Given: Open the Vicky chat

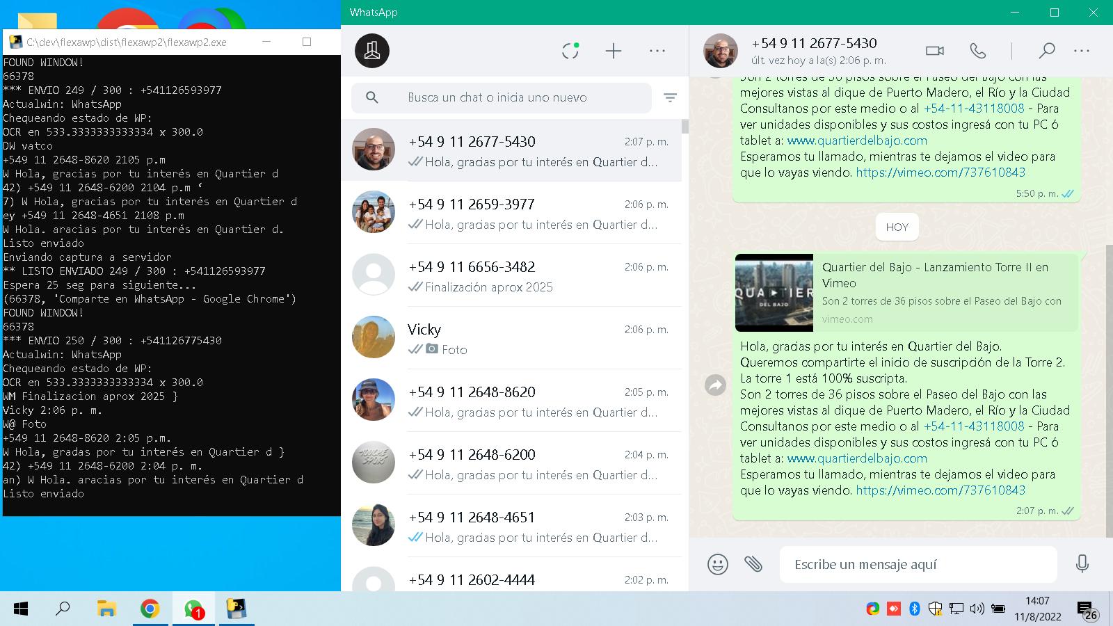Looking at the screenshot, I should (x=511, y=338).
